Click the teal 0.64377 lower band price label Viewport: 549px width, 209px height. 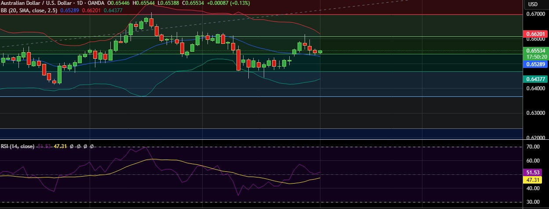(x=534, y=79)
